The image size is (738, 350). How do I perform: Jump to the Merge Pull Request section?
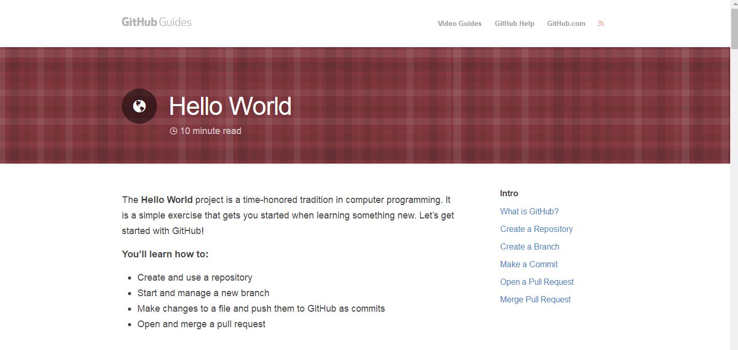535,299
